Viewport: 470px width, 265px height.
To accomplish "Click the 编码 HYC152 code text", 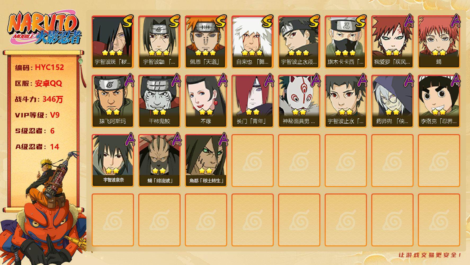I will click(x=39, y=67).
